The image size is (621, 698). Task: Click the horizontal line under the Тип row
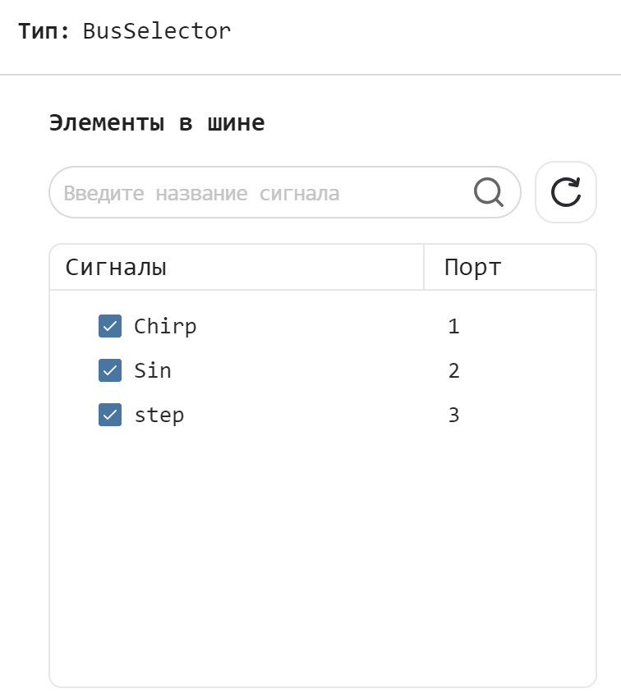[310, 75]
